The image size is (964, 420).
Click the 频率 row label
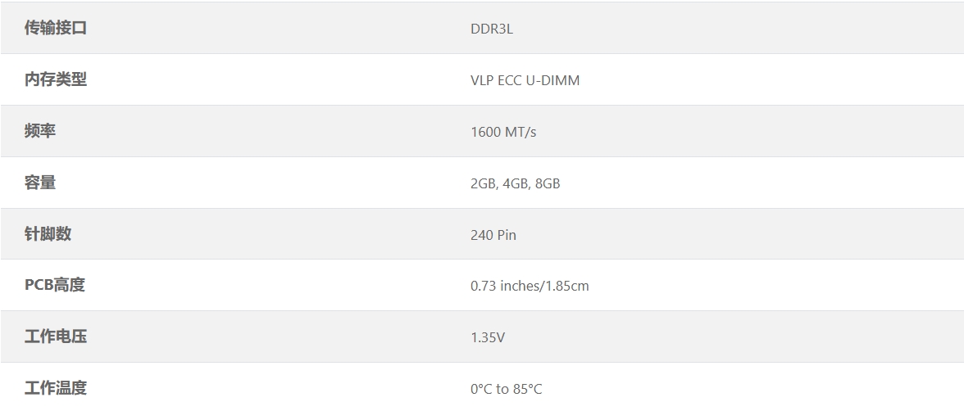click(x=40, y=131)
